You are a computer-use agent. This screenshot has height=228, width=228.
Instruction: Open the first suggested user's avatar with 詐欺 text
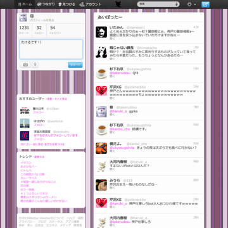(x=25, y=110)
